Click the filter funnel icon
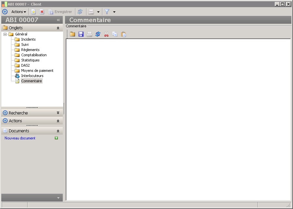Viewport: 293px width, 209px height. coord(107,12)
